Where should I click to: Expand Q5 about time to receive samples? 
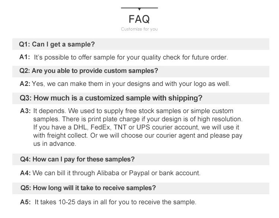pos(88,188)
